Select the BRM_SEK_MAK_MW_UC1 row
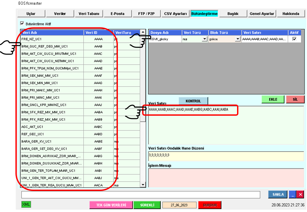This screenshot has height=212, width=307. coord(80,76)
